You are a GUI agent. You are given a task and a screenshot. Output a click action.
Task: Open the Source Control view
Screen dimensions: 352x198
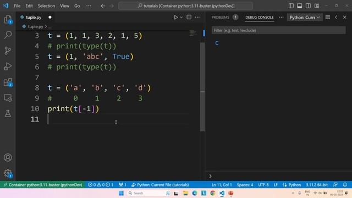pos(8,51)
